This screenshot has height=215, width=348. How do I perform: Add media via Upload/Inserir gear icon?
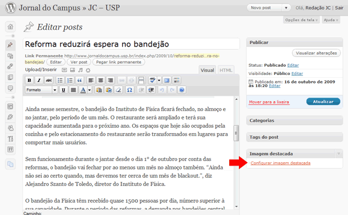point(88,70)
